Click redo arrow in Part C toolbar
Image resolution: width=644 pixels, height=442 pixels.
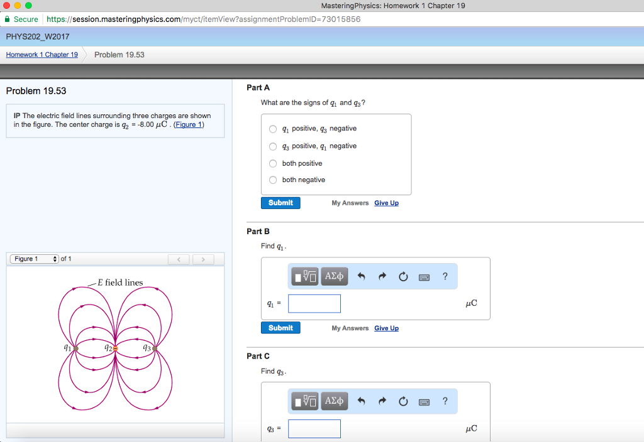pos(382,401)
